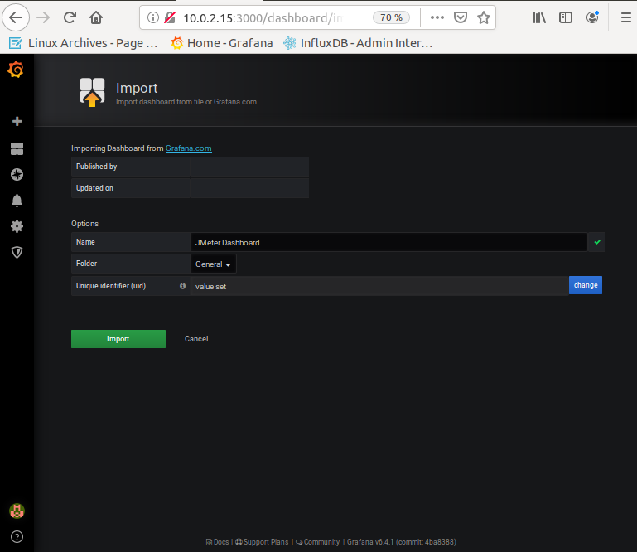Viewport: 637px width, 552px height.
Task: Click the green Import button
Action: coord(118,339)
